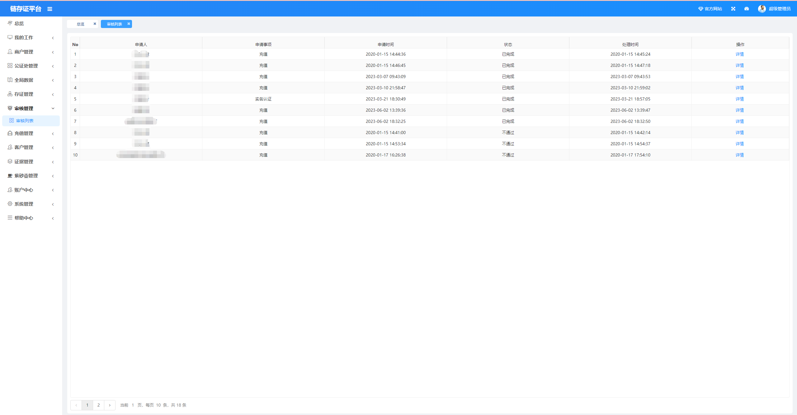View 详情 for row 10

click(740, 155)
